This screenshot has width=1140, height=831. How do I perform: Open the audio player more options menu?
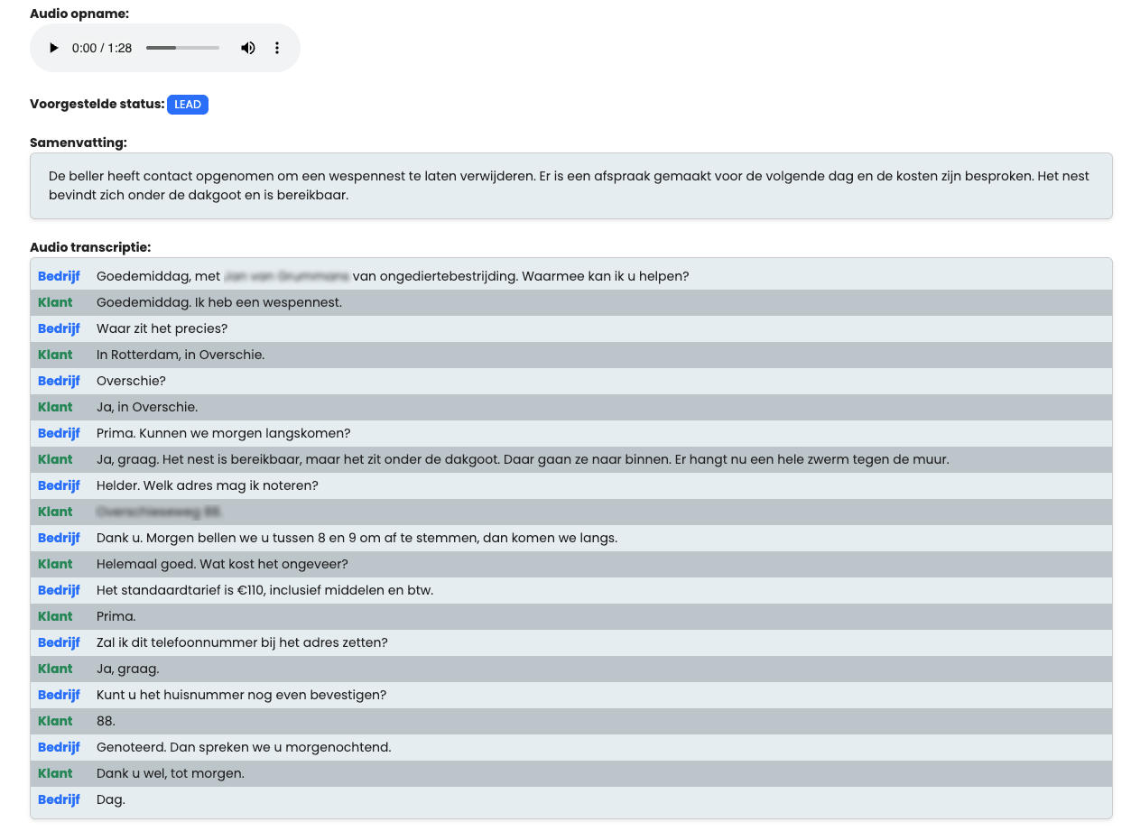277,48
